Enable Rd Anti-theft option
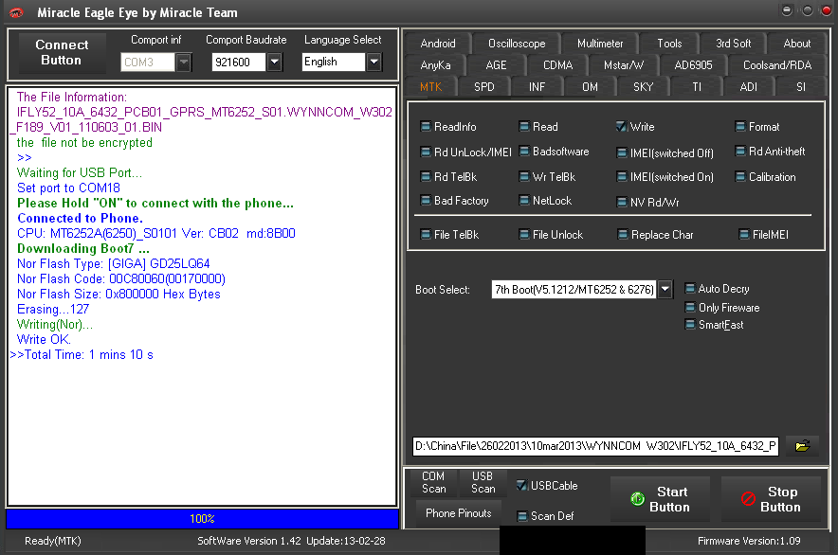Image resolution: width=838 pixels, height=555 pixels. 740,152
